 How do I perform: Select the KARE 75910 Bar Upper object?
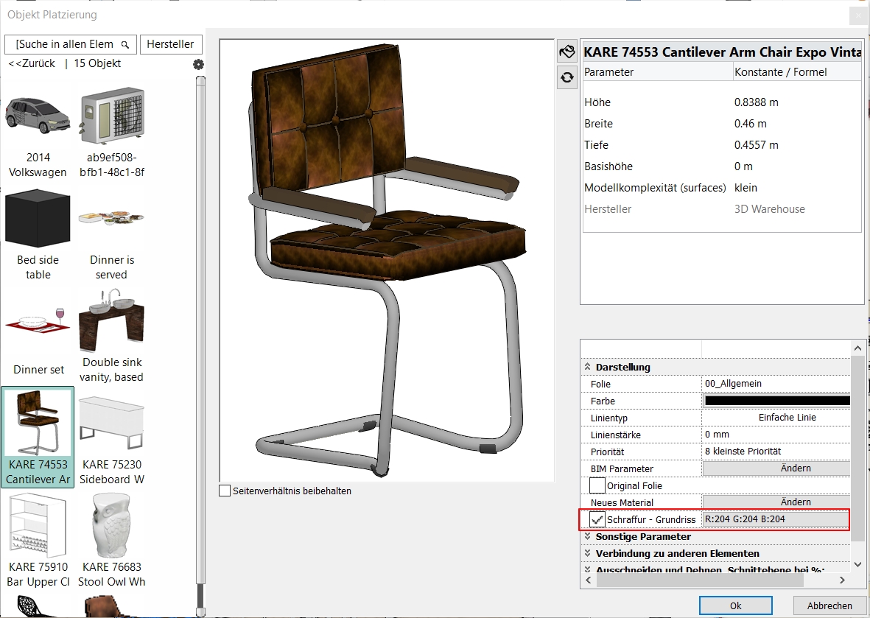(38, 541)
